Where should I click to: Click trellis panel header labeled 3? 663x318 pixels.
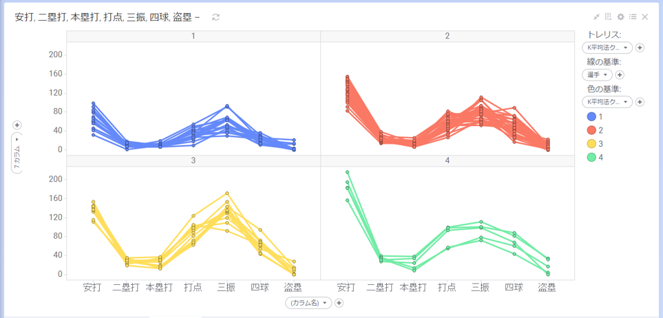[193, 160]
